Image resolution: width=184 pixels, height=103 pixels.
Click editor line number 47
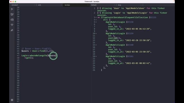(18, 56)
